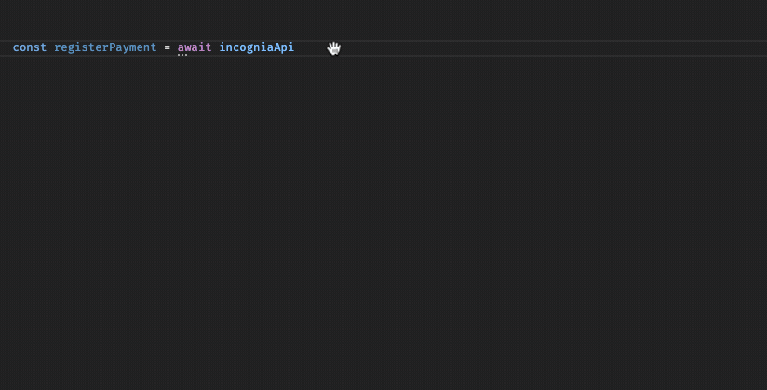Click the 'await' keyword
Viewport: 767px width, 390px height.
195,47
